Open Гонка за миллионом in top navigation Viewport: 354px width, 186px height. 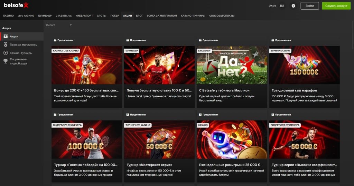(162, 16)
